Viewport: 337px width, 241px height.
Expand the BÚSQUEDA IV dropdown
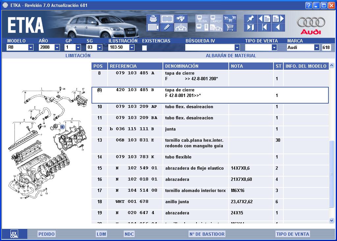click(237, 47)
